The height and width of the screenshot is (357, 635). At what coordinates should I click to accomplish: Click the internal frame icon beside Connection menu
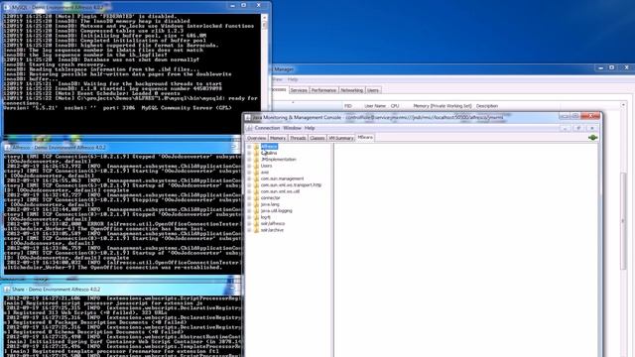click(x=249, y=128)
